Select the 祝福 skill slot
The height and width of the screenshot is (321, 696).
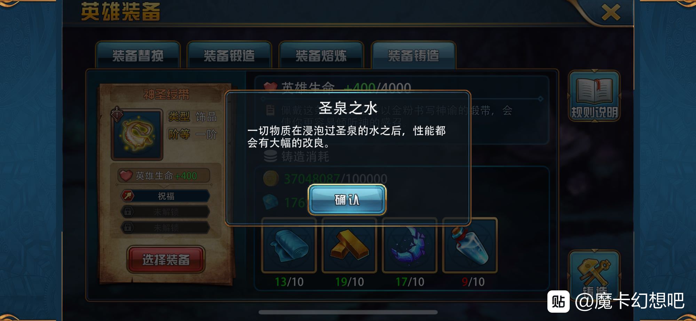click(165, 196)
